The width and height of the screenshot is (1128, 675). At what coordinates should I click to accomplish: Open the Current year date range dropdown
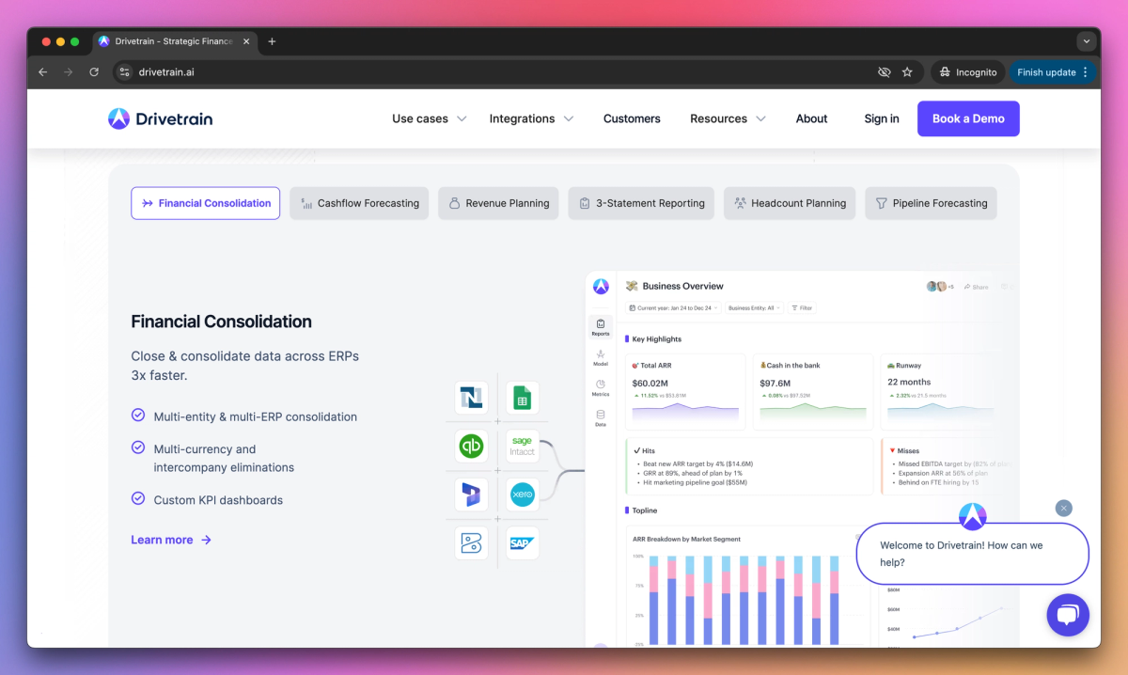pyautogui.click(x=674, y=307)
